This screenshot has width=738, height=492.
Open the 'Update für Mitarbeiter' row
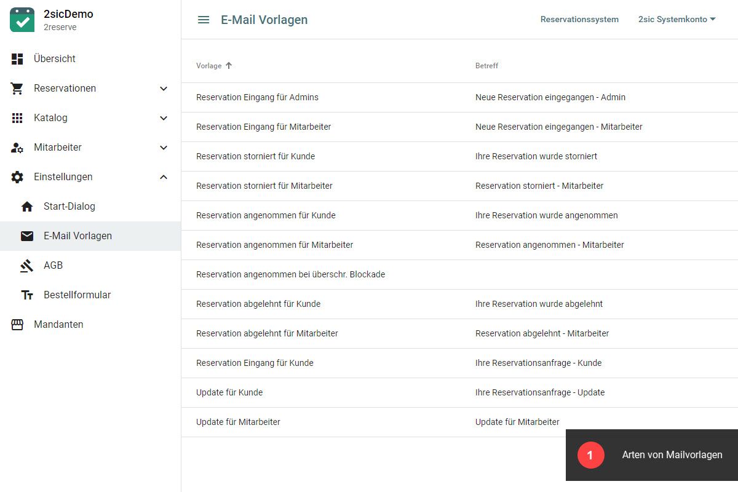tap(238, 422)
